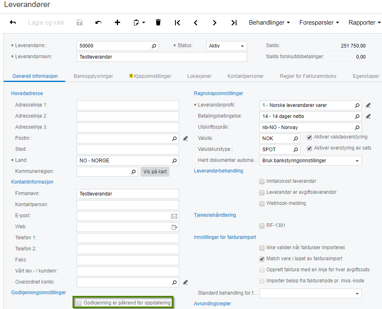Viewport: 382px width, 309px height.
Task: Open the Rapporter menu
Action: tap(364, 23)
